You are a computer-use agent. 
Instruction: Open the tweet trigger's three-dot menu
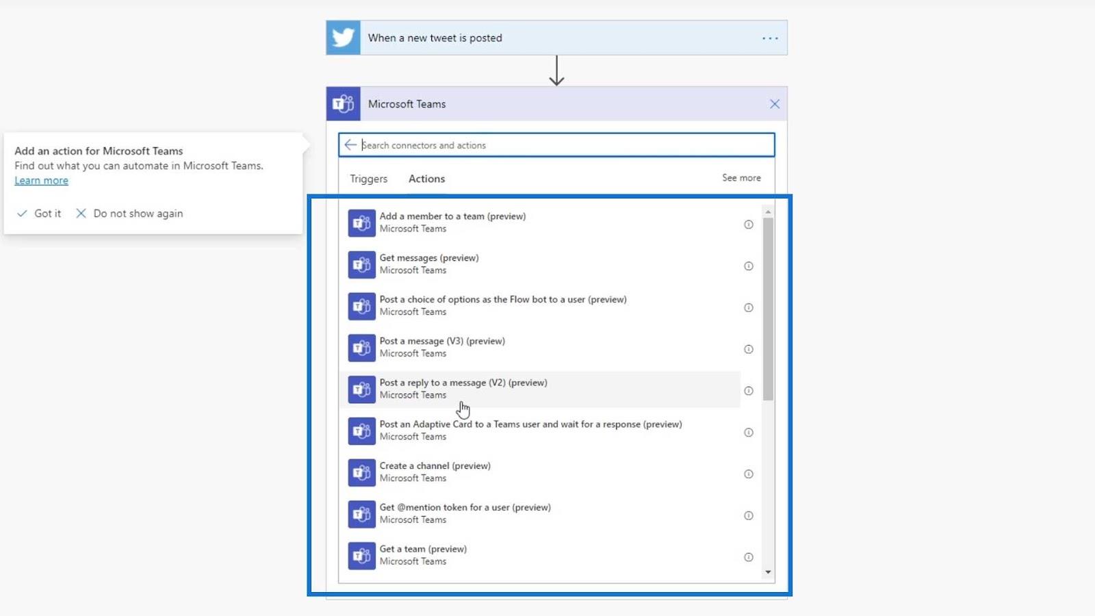770,38
